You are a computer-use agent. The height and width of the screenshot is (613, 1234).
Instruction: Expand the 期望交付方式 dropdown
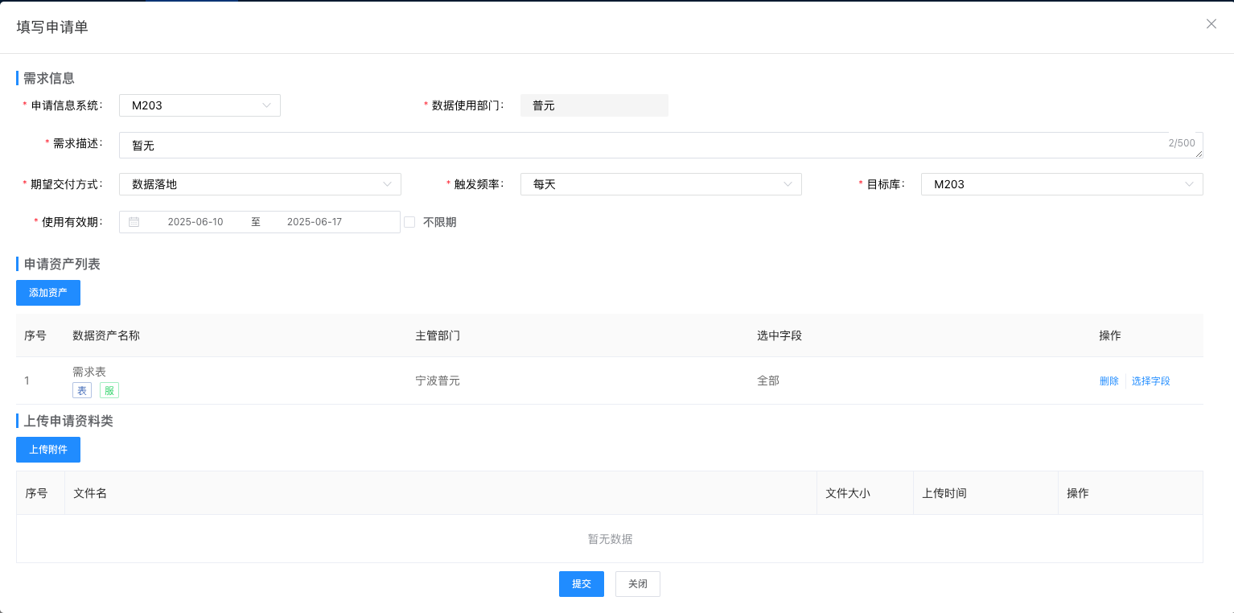260,184
